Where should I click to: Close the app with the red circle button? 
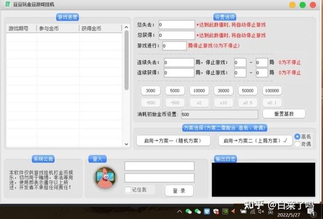[313, 5]
